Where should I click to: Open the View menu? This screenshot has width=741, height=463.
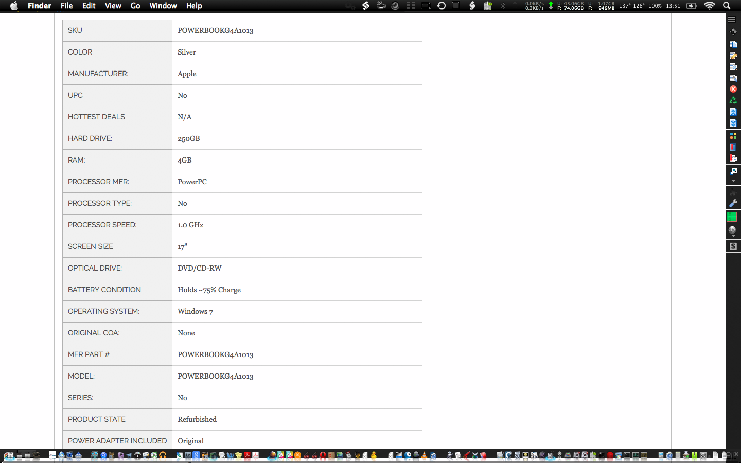tap(113, 6)
